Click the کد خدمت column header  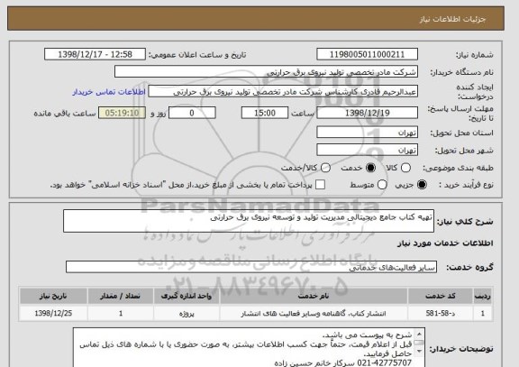(441, 296)
